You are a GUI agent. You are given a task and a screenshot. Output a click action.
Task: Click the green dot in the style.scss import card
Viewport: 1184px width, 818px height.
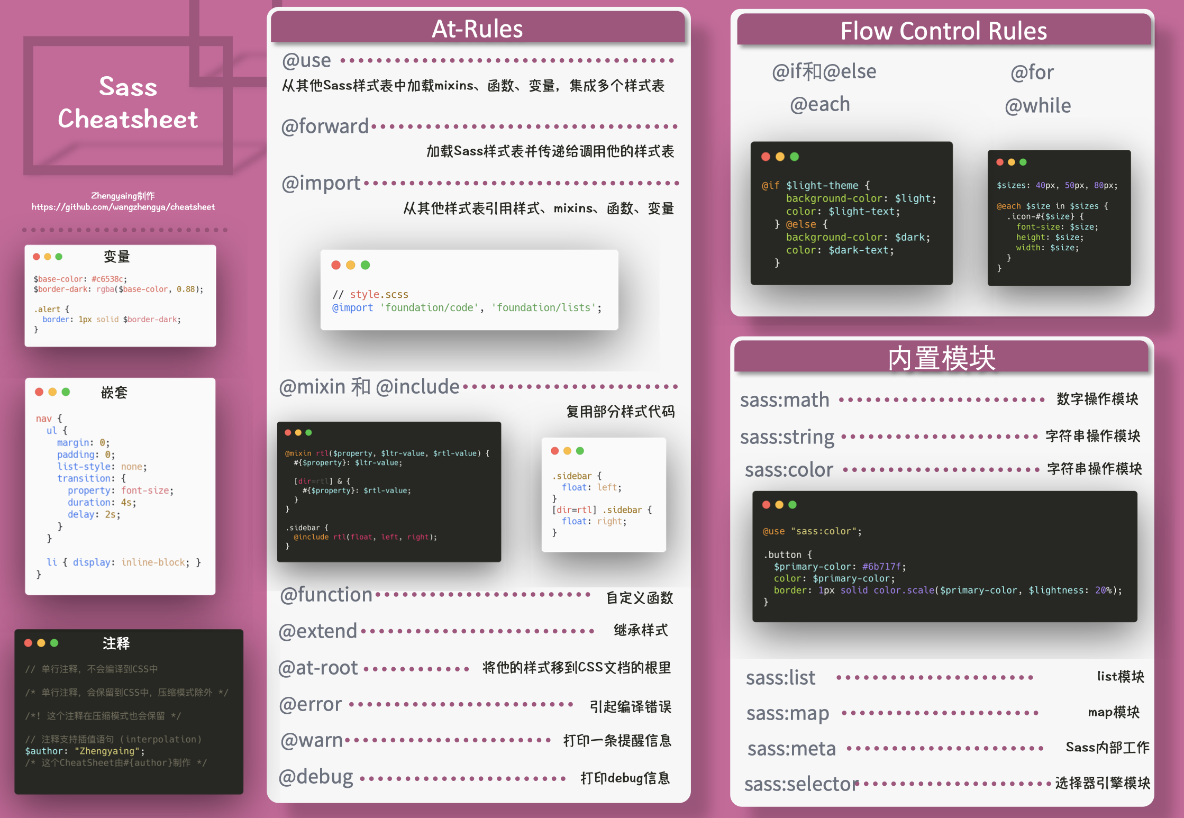click(x=365, y=265)
